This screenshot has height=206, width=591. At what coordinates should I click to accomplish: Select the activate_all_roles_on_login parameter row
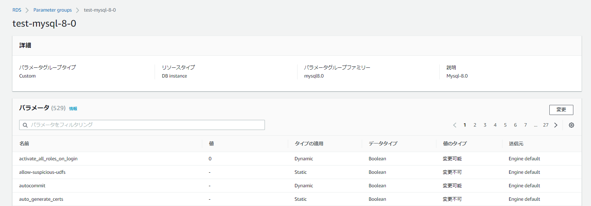point(48,159)
